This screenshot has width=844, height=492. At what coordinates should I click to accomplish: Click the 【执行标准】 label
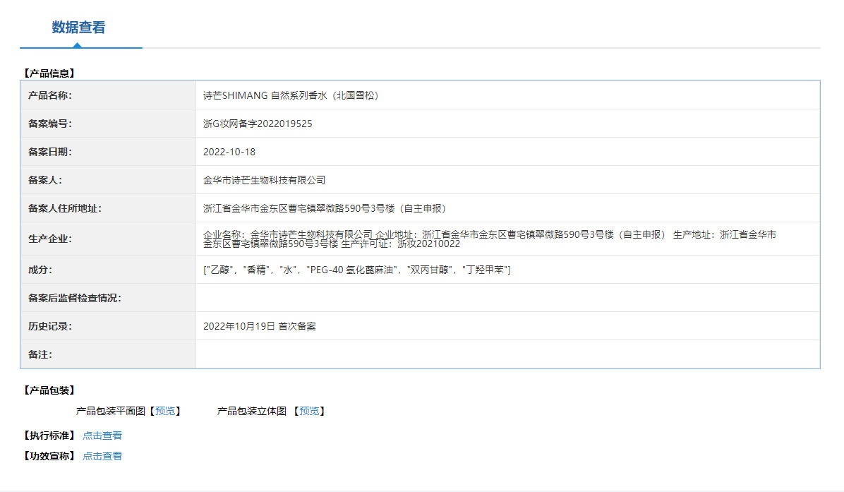tap(49, 436)
